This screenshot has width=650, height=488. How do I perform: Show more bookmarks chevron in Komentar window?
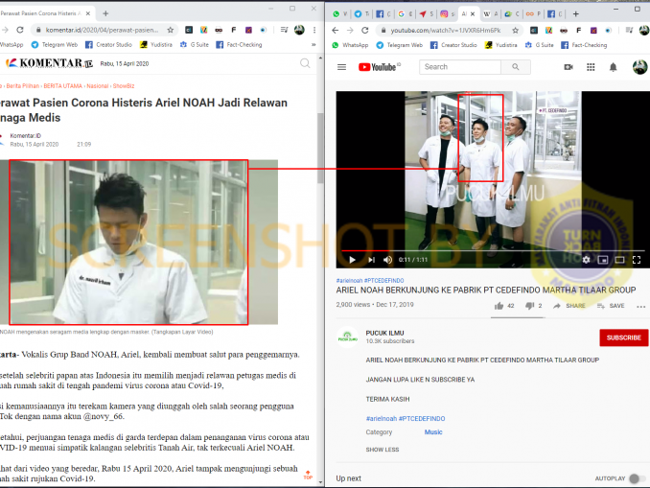(313, 44)
